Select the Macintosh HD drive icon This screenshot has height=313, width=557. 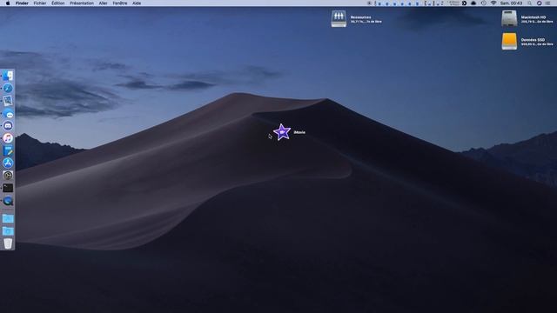[509, 18]
